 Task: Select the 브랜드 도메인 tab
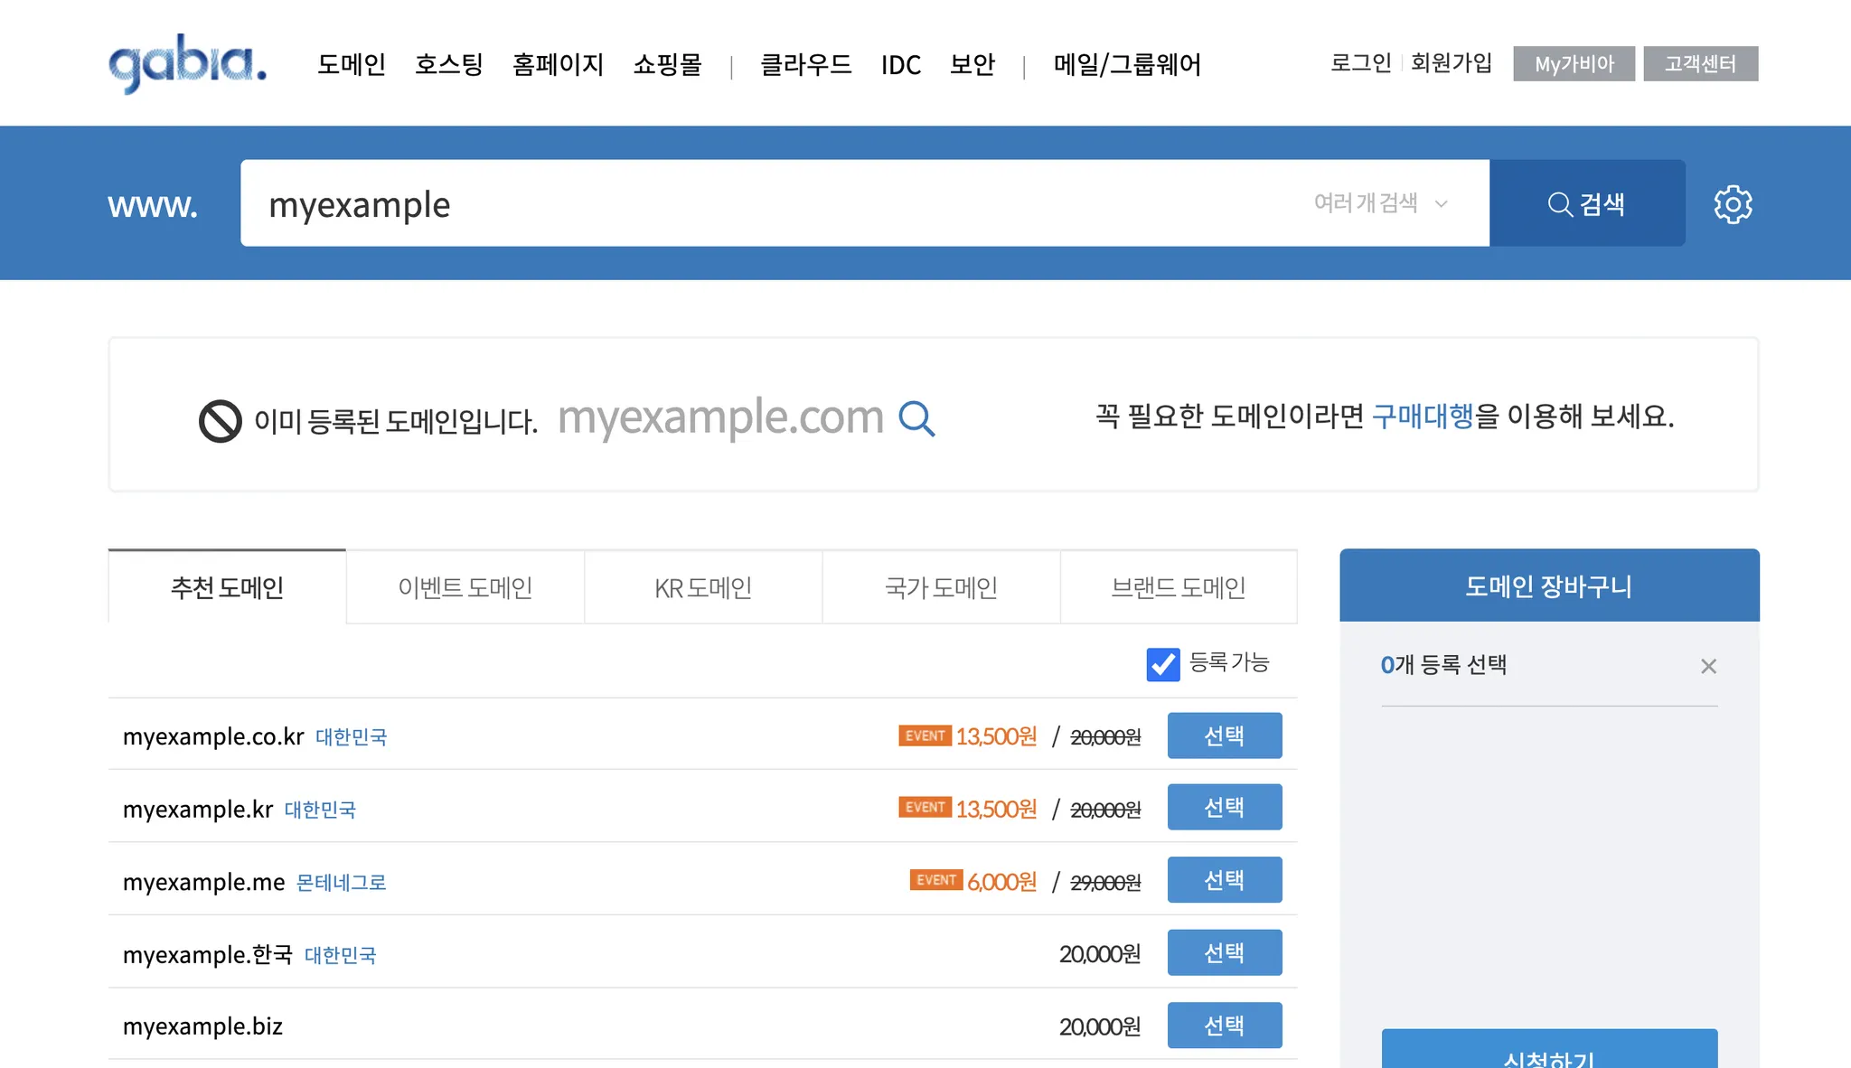coord(1178,587)
